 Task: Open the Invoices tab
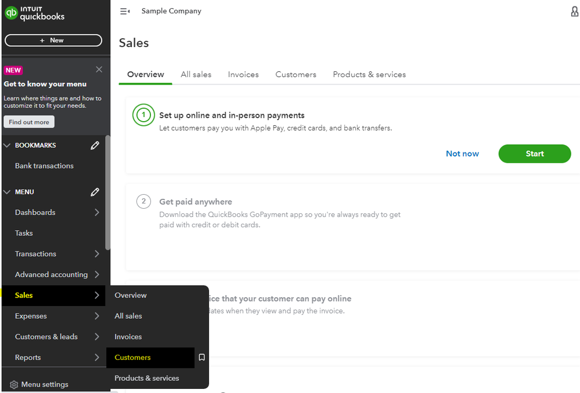(x=243, y=75)
